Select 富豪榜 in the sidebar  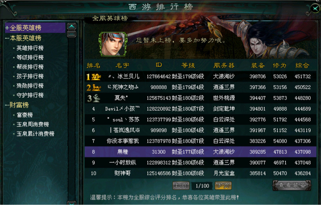25,115
